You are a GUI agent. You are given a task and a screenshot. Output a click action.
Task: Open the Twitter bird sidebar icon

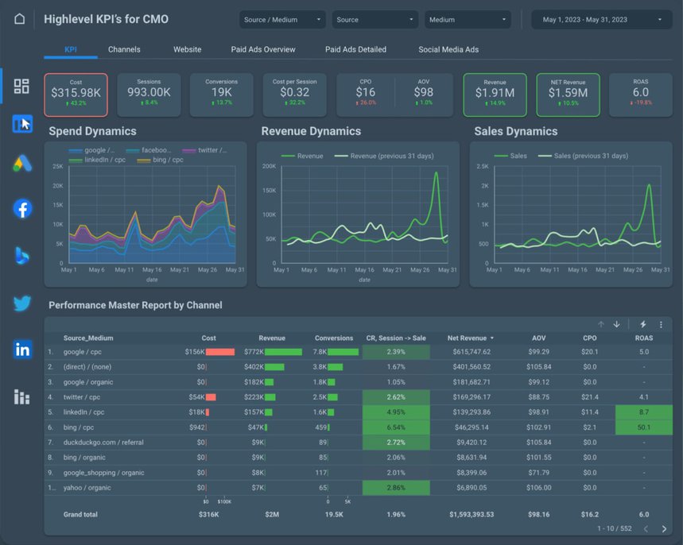(x=22, y=303)
